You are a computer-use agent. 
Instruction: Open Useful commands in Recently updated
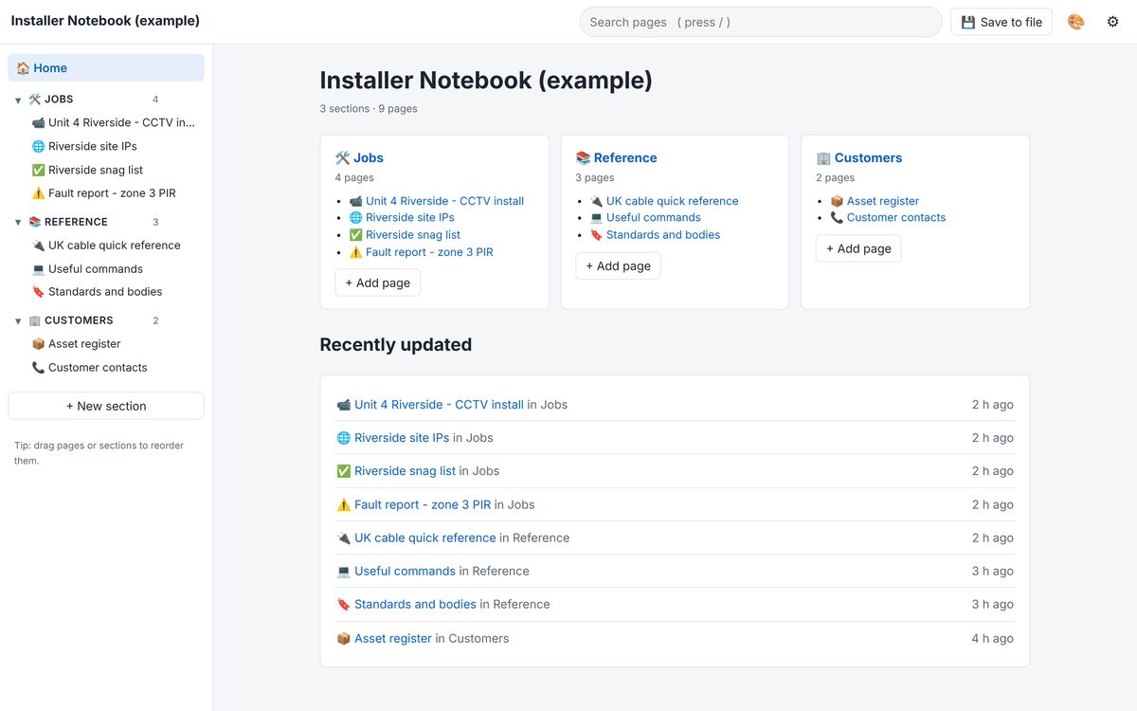click(396, 572)
